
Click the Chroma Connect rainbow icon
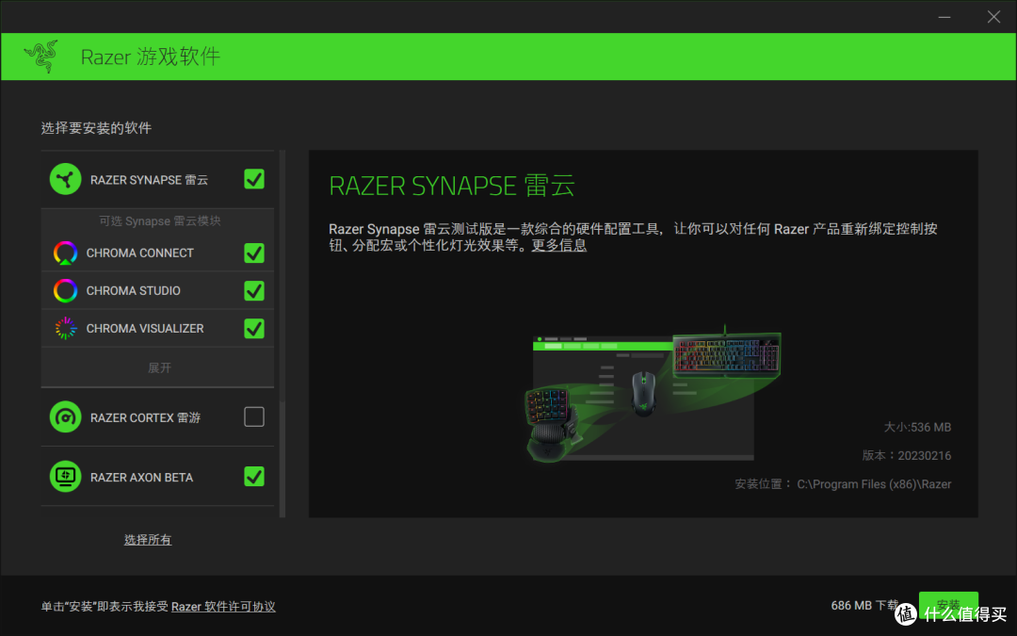[66, 253]
